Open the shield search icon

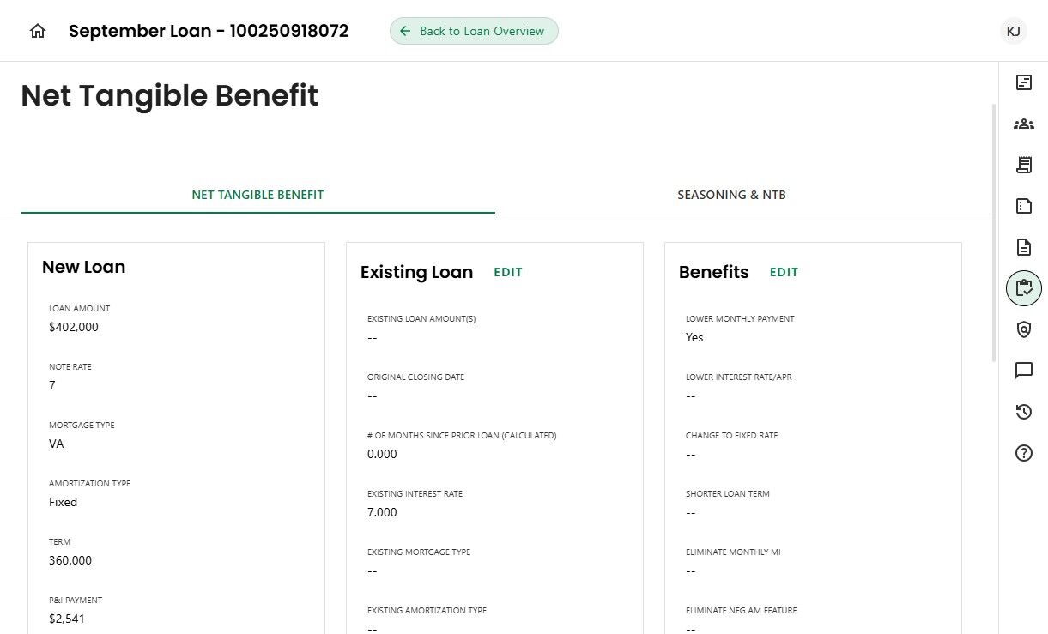[1023, 329]
